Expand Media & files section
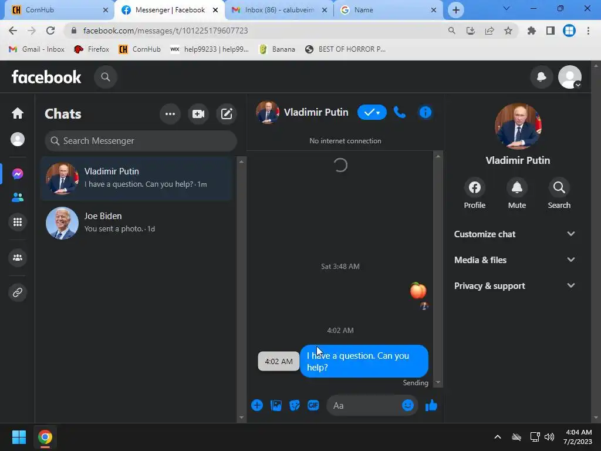The width and height of the screenshot is (601, 451). point(514,260)
